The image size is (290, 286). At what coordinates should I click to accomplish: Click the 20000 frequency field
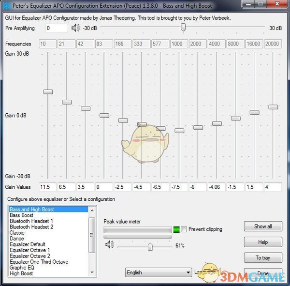click(x=273, y=44)
